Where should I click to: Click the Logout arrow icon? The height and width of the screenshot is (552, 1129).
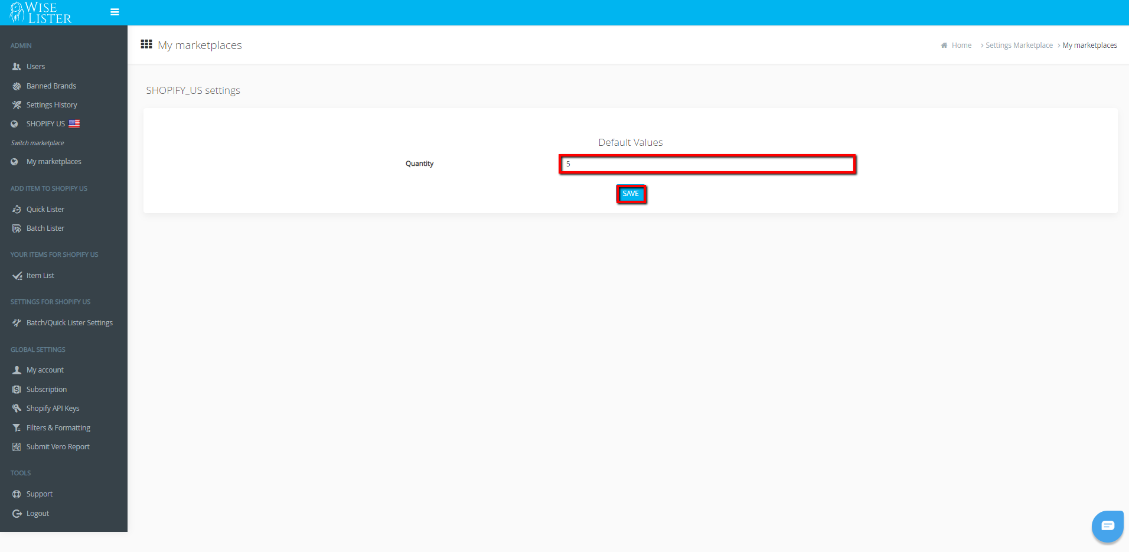click(x=17, y=514)
